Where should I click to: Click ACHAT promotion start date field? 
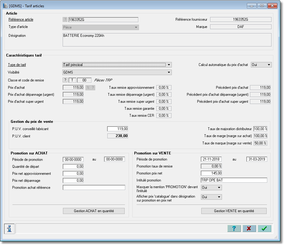point(73,160)
